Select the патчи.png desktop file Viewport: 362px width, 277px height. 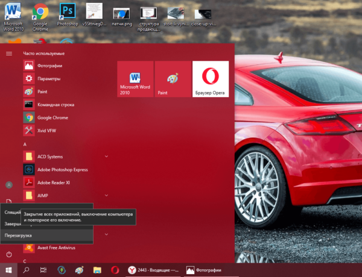[122, 17]
